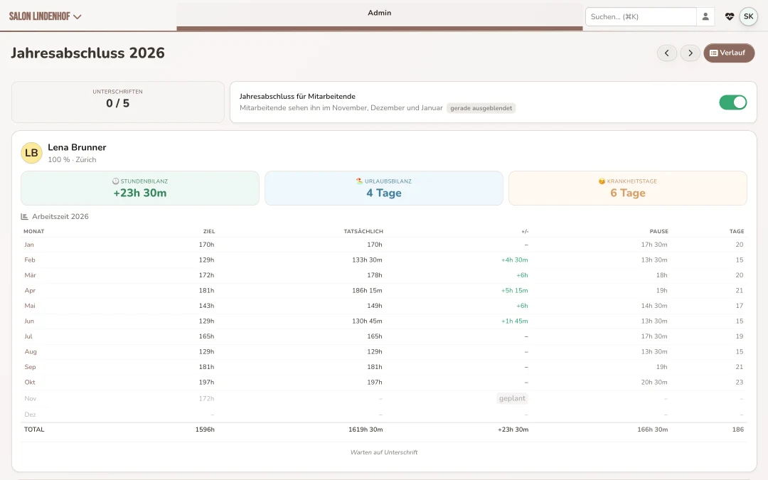Click the total actual '1619h 30m'

366,430
